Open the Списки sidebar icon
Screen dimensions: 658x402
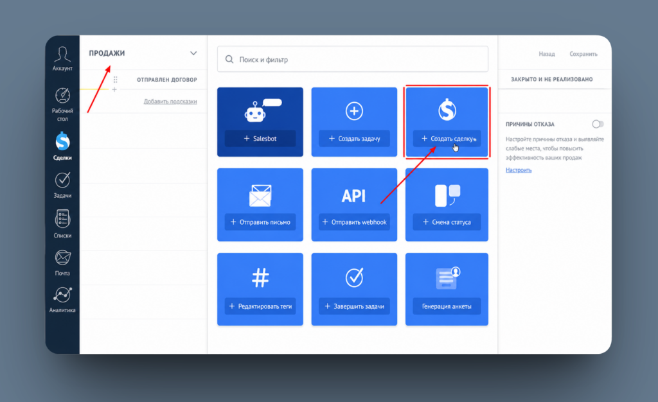[x=62, y=219]
